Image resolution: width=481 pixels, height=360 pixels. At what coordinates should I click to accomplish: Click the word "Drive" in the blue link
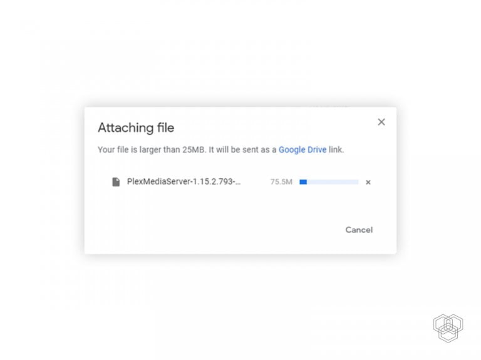point(317,150)
